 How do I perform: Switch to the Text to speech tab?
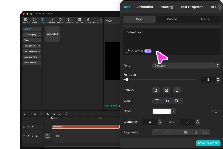192,7
